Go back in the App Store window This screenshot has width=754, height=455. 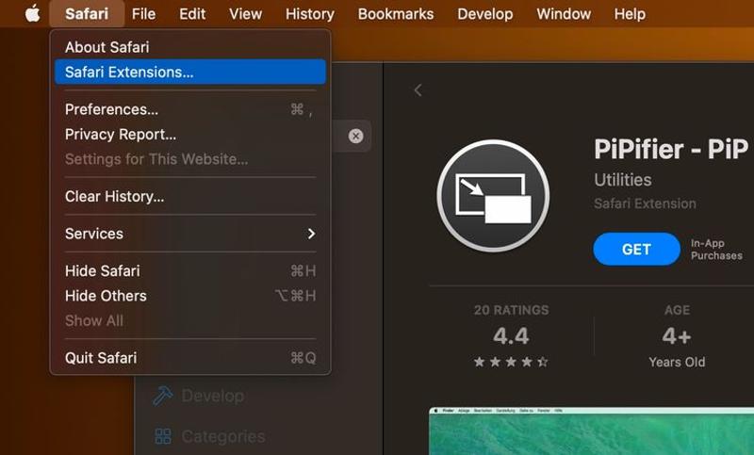(x=418, y=89)
